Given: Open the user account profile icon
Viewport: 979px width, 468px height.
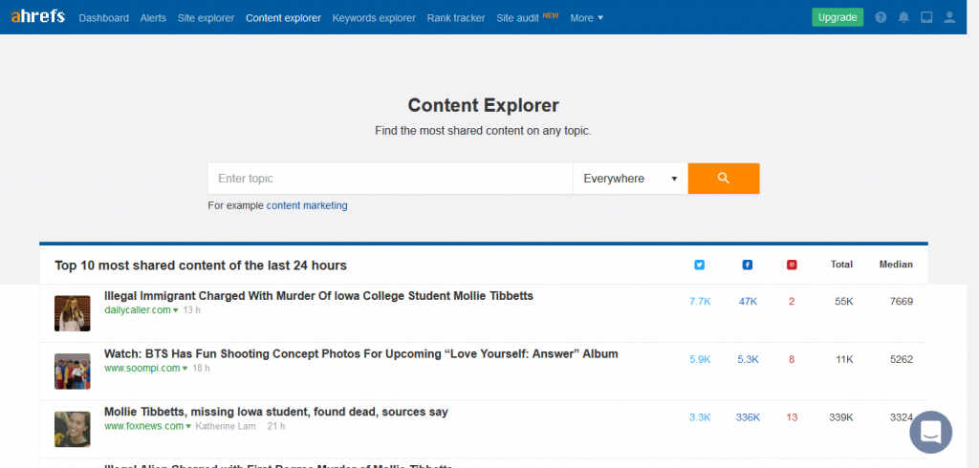Looking at the screenshot, I should [x=949, y=17].
